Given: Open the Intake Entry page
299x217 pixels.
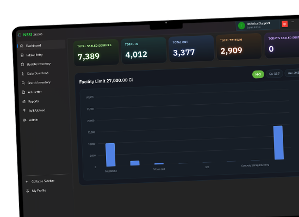Looking at the screenshot, I should 34,55.
